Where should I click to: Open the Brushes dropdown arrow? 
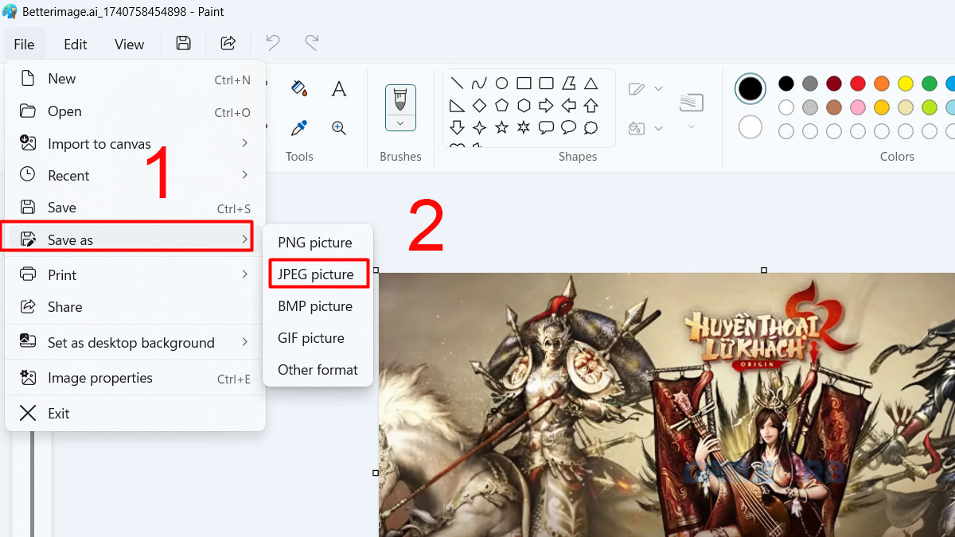point(400,123)
